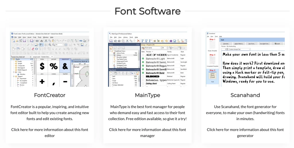Click the Open folder icon in FontCreator toolbar
The height and width of the screenshot is (148, 294).
[x=17, y=41]
